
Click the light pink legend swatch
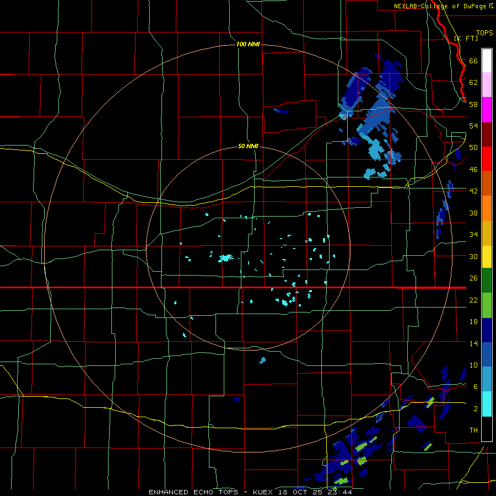coord(487,85)
